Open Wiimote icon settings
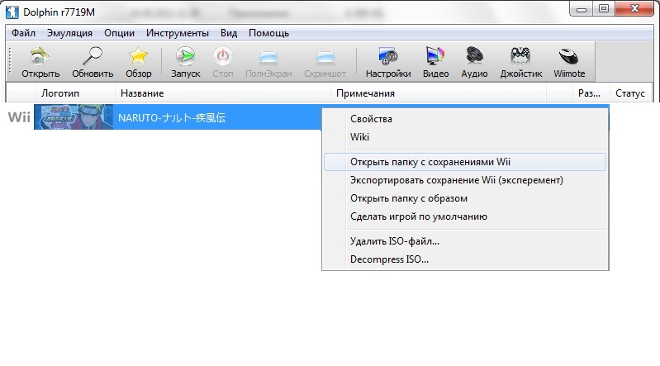 click(568, 56)
